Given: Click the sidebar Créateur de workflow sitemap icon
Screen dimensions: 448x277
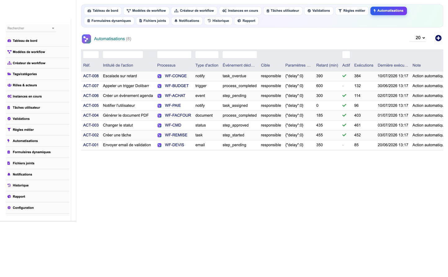Looking at the screenshot, I should tap(9, 63).
